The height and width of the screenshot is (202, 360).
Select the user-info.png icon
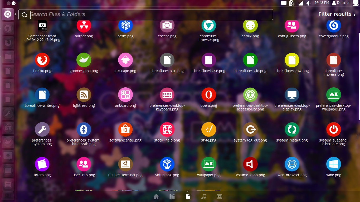point(84,164)
